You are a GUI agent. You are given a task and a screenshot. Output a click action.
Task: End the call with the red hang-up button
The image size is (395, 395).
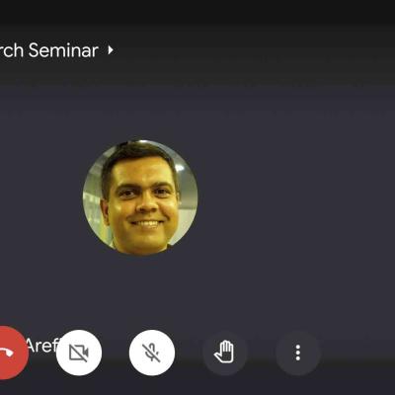9,353
